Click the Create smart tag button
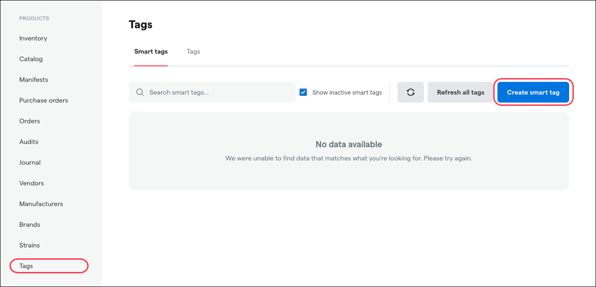596x287 pixels. 533,92
